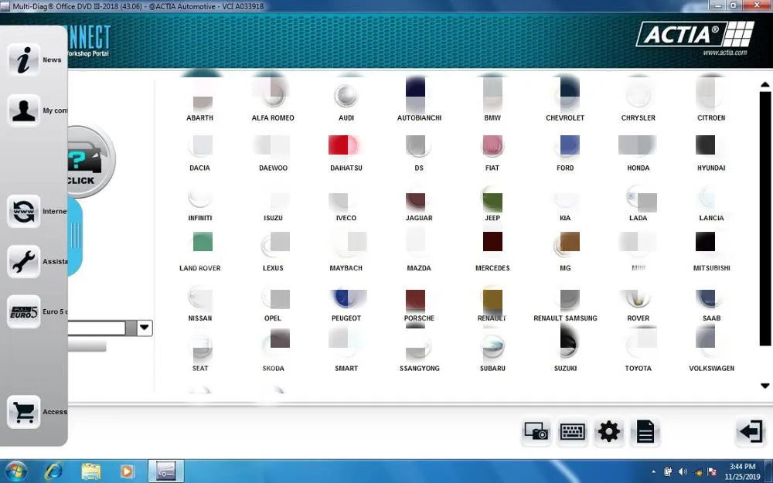Pick the VOLKSWAGEN brand
Viewport: 773px width, 483px height.
point(711,350)
